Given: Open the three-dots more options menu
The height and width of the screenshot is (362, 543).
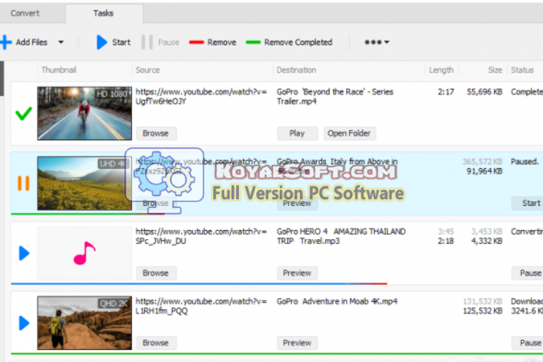Looking at the screenshot, I should (377, 42).
